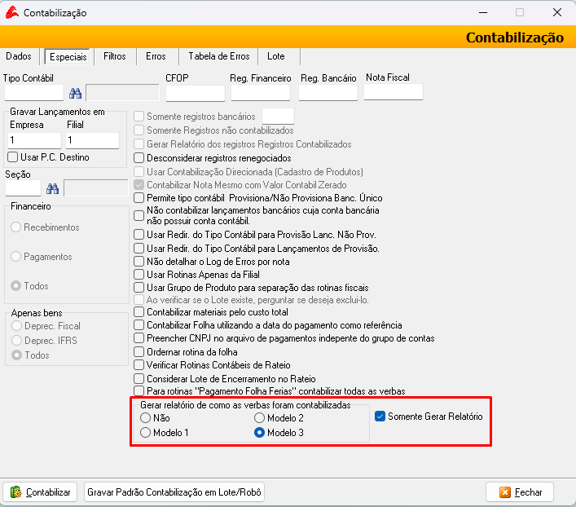Select Não for report generation
The width and height of the screenshot is (576, 507).
146,418
